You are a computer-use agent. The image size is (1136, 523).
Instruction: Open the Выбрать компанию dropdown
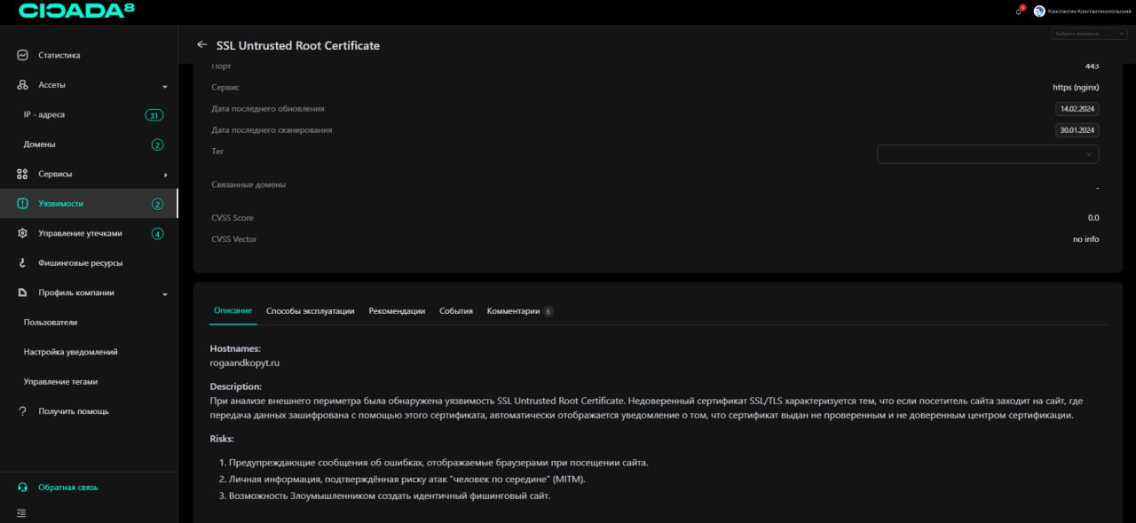pos(1089,34)
